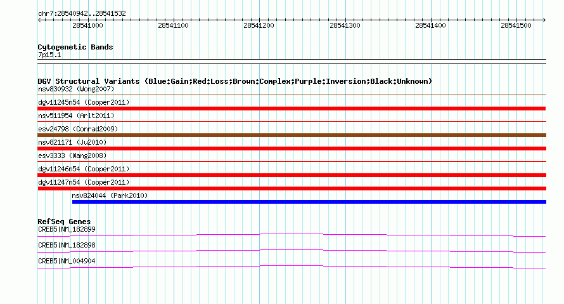This screenshot has height=304, width=564.
Task: Click ruler tick label 28541300
Action: 345,25
